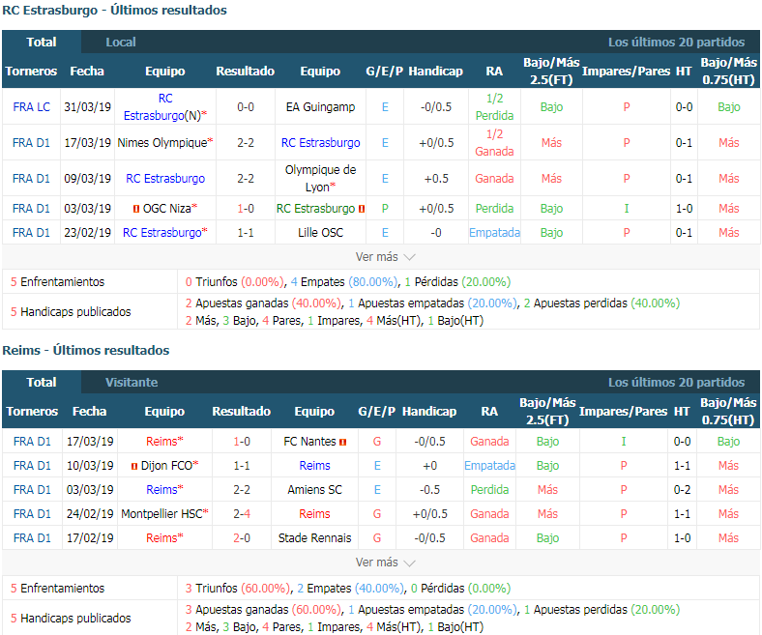Open Amiens SC team link
Viewport: 762px width, 635px height.
(314, 490)
